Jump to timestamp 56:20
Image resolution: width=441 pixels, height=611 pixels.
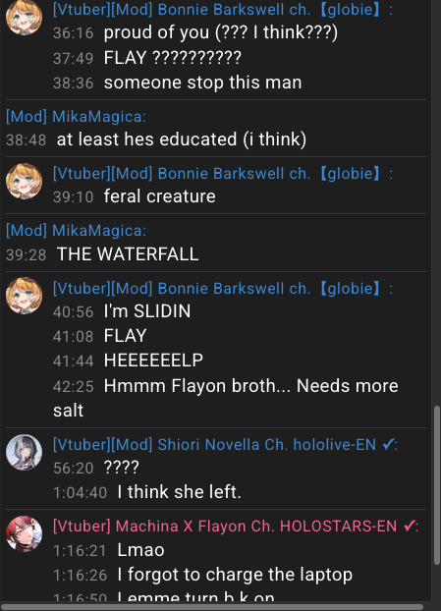[74, 468]
